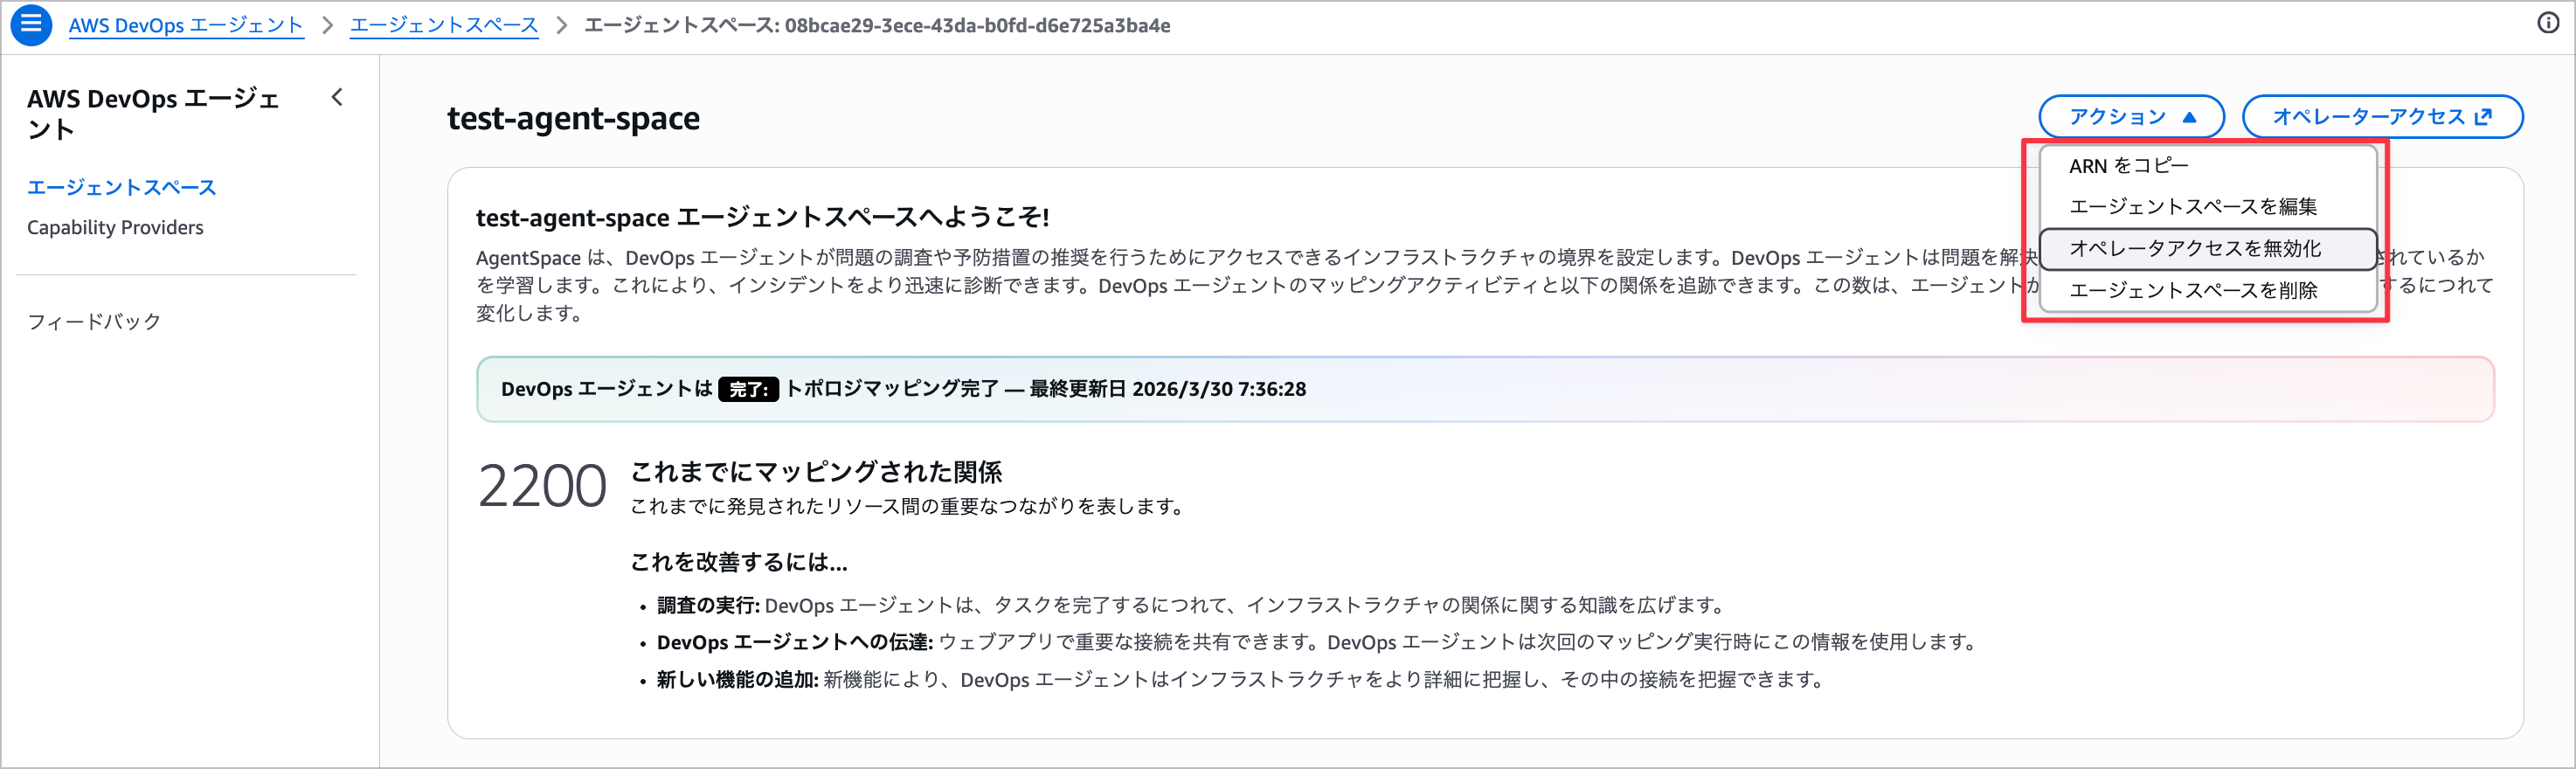Screen dimensions: 2576x769
Task: Click the test-agent-space page heading
Action: pyautogui.click(x=573, y=118)
